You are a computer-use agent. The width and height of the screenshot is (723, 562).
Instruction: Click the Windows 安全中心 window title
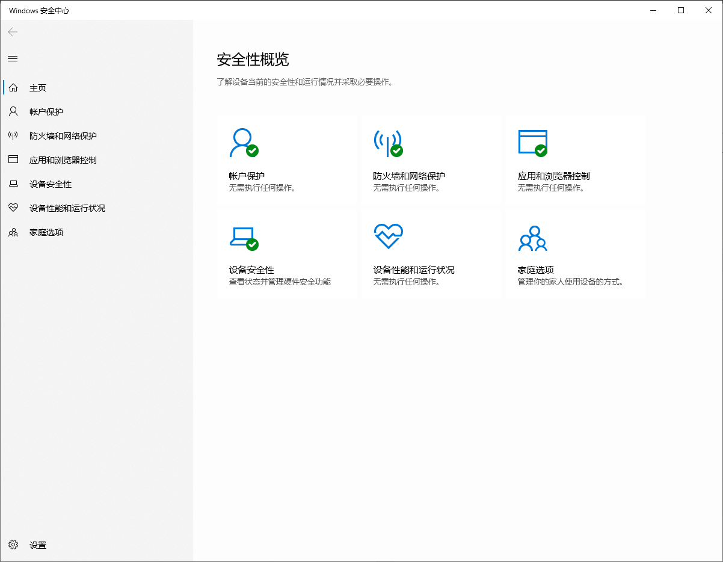coord(39,11)
